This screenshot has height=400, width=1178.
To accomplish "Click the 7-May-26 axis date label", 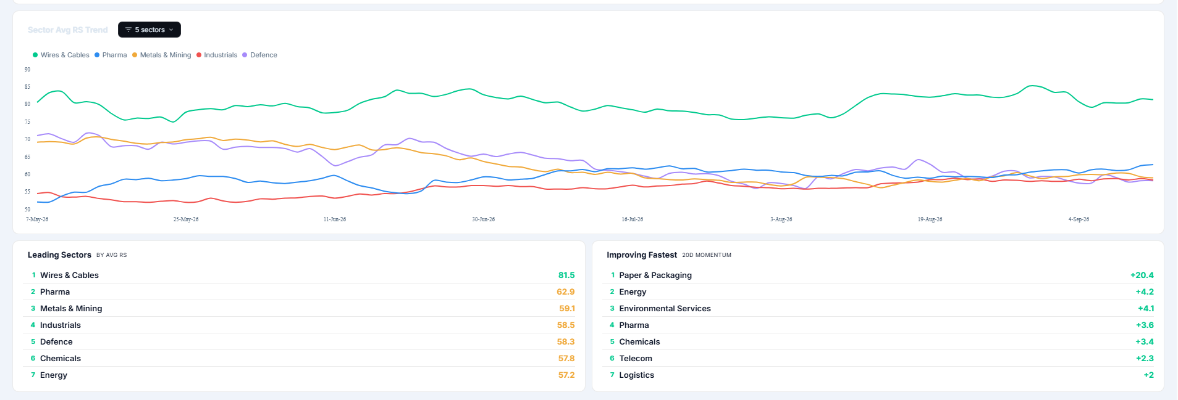I will (x=37, y=219).
